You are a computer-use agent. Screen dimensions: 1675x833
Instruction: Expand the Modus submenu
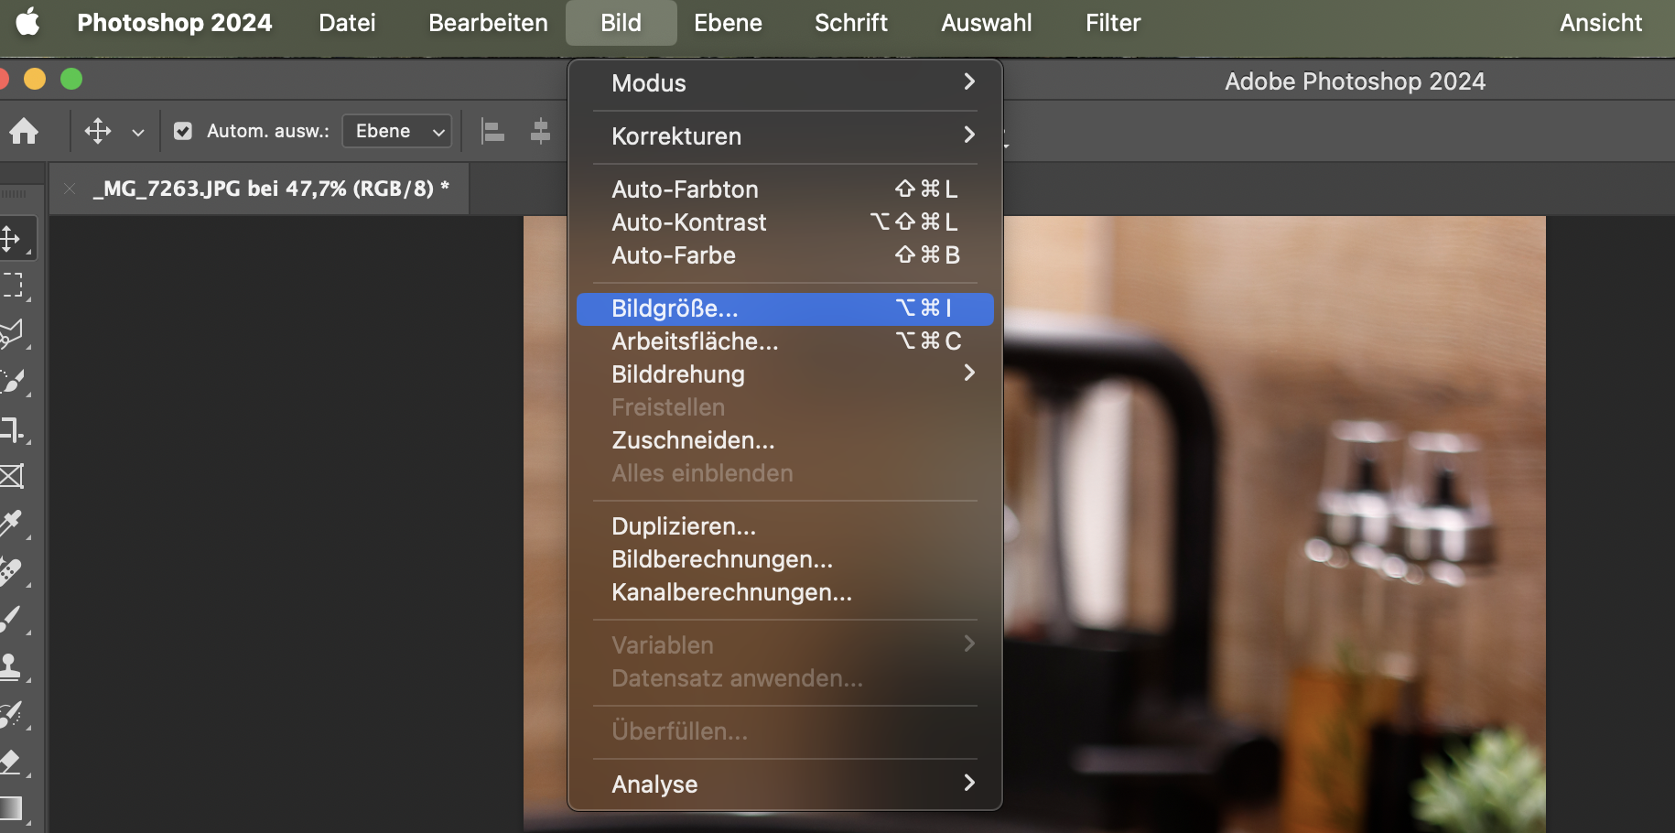point(785,83)
